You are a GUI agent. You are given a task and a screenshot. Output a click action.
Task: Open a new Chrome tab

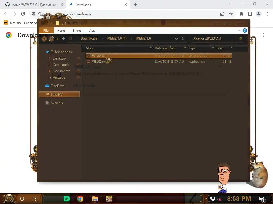pyautogui.click(x=136, y=5)
